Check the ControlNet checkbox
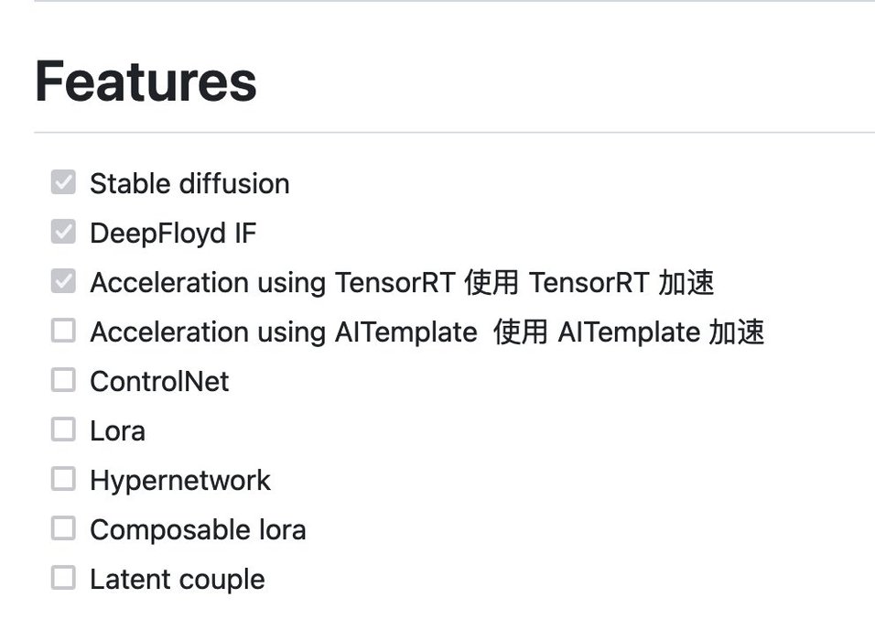 [63, 381]
